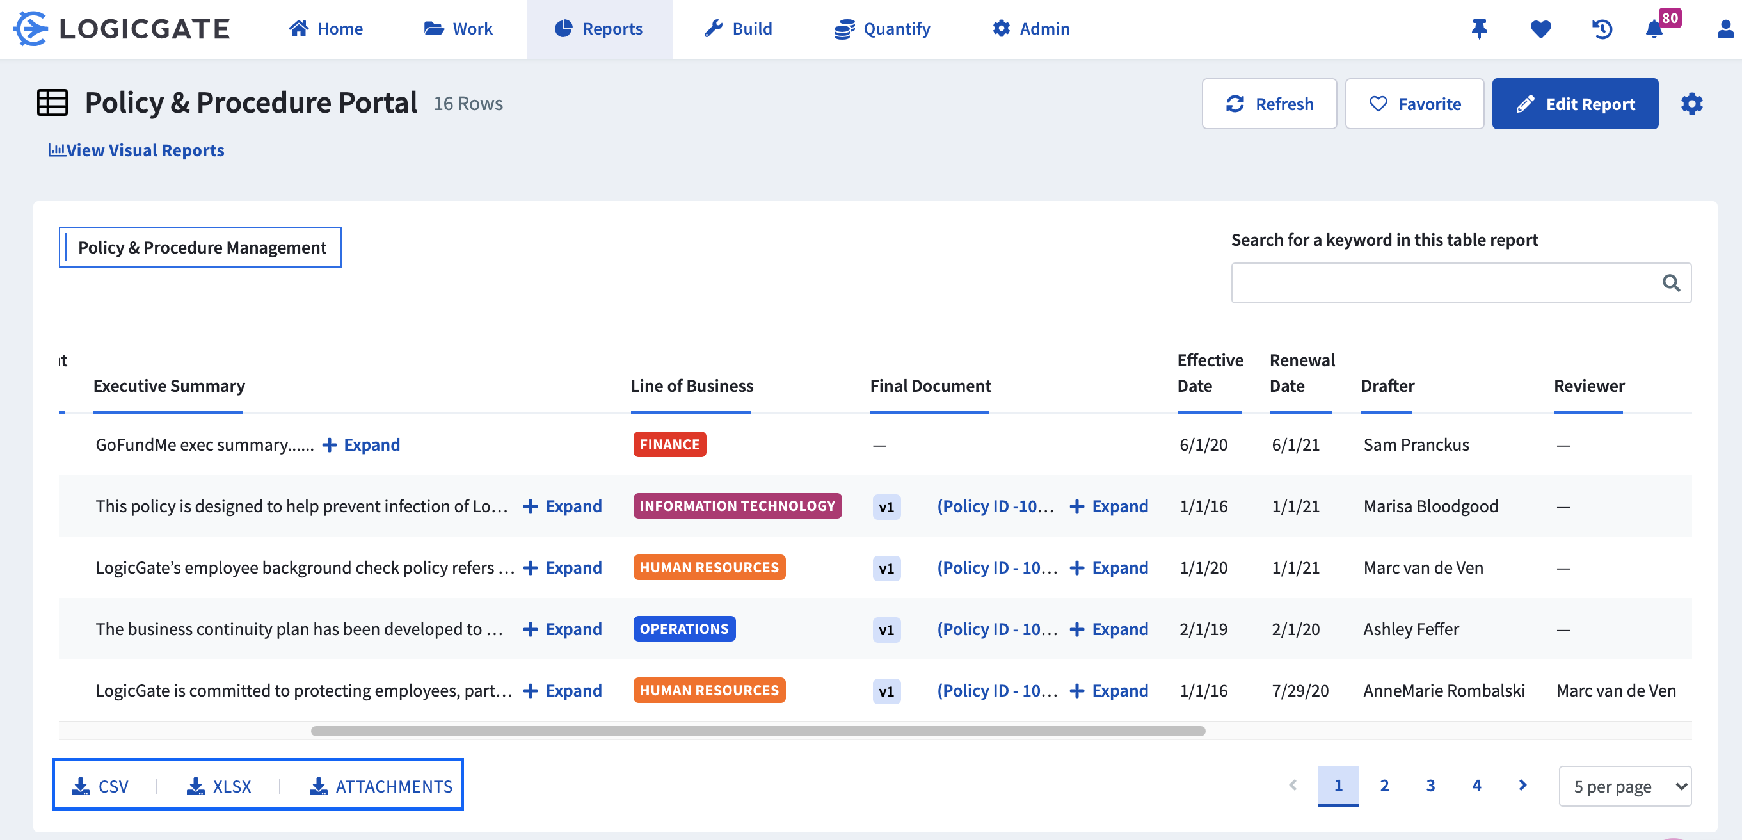Sort by Effective Date column
The width and height of the screenshot is (1742, 840).
pyautogui.click(x=1210, y=373)
